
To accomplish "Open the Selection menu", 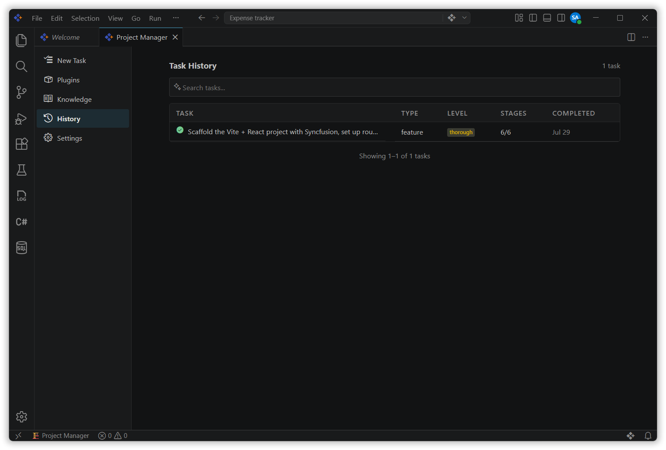I will [x=85, y=18].
